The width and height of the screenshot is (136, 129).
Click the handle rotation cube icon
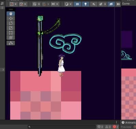(x=21, y=4)
